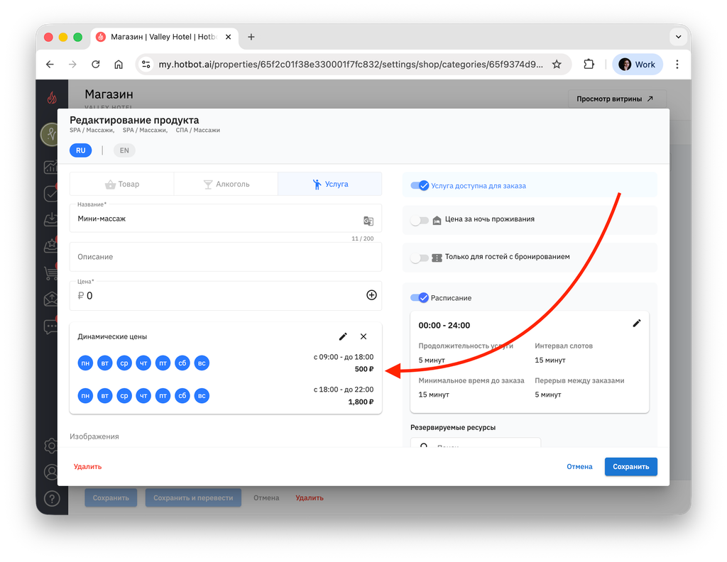Click the plus icon in price field
The image size is (727, 562).
[371, 295]
